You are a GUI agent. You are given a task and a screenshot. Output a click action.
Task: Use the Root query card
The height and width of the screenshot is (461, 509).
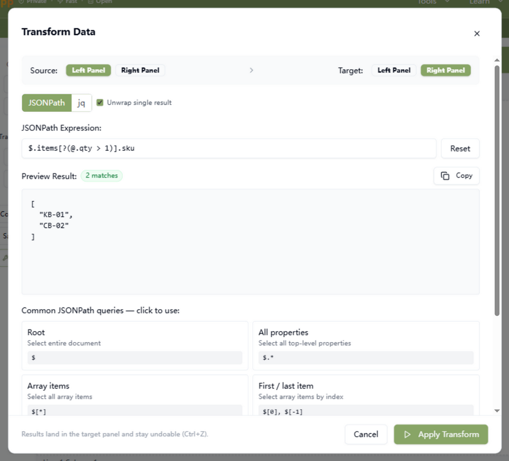pyautogui.click(x=135, y=345)
